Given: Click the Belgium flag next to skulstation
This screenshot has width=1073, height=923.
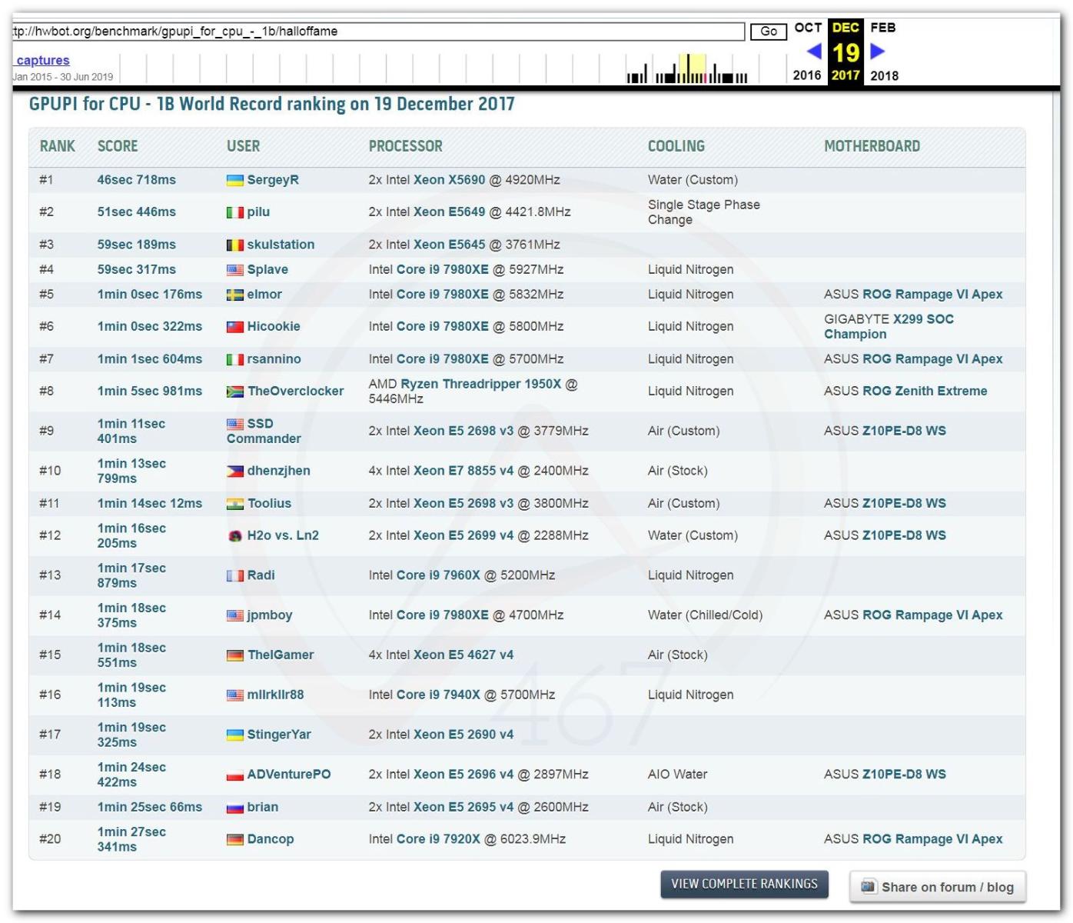Looking at the screenshot, I should (x=234, y=245).
